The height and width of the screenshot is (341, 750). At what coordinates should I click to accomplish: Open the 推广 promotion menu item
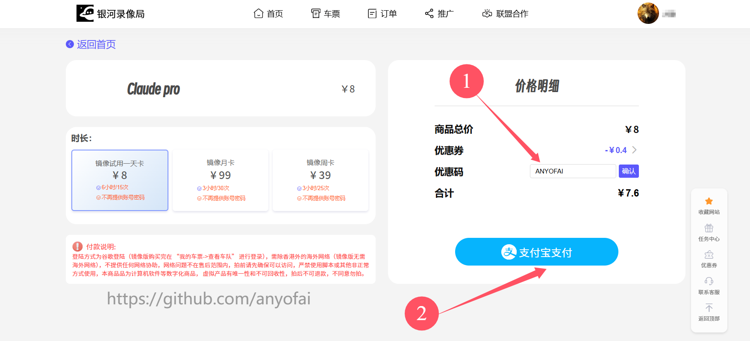point(439,14)
